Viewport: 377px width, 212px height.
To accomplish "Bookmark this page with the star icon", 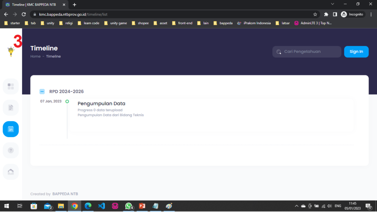I will (315, 14).
